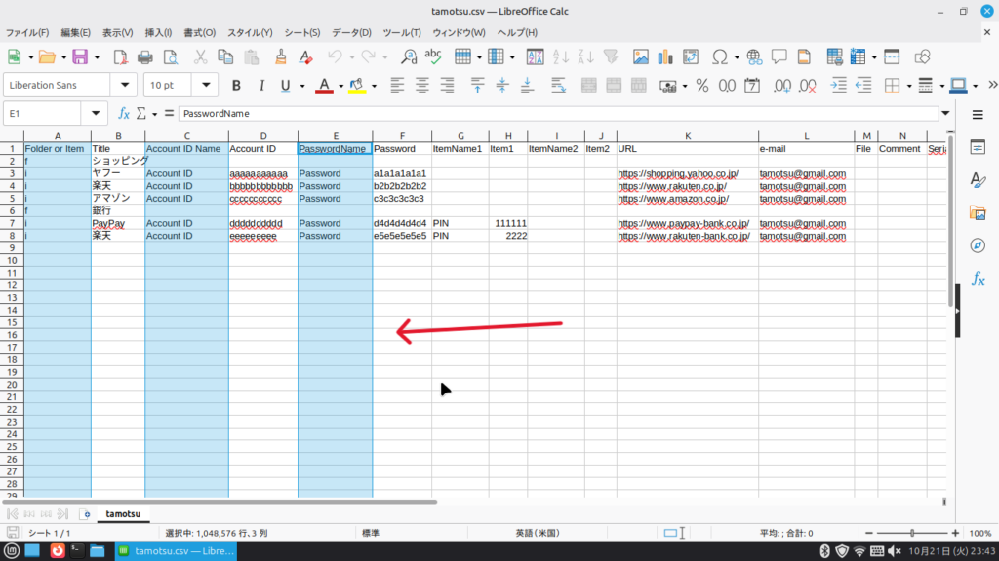Viewport: 999px width, 561px height.
Task: Open the データ(D) menu
Action: point(352,32)
